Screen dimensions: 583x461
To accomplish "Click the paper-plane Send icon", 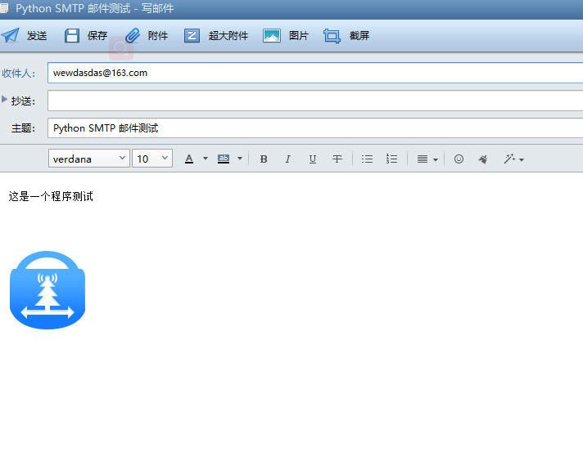I will (10, 36).
